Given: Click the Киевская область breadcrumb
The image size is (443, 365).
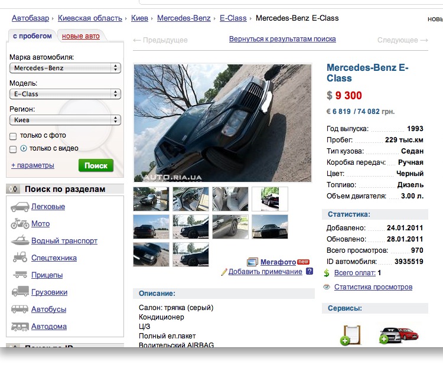Looking at the screenshot, I should [x=90, y=18].
